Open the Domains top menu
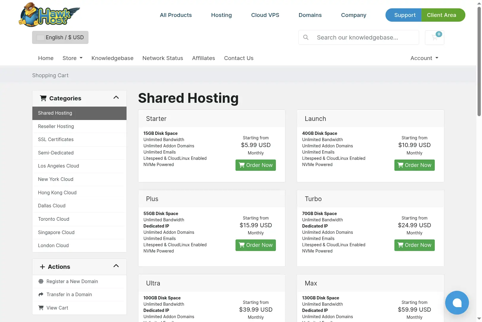Image resolution: width=482 pixels, height=322 pixels. pos(310,15)
